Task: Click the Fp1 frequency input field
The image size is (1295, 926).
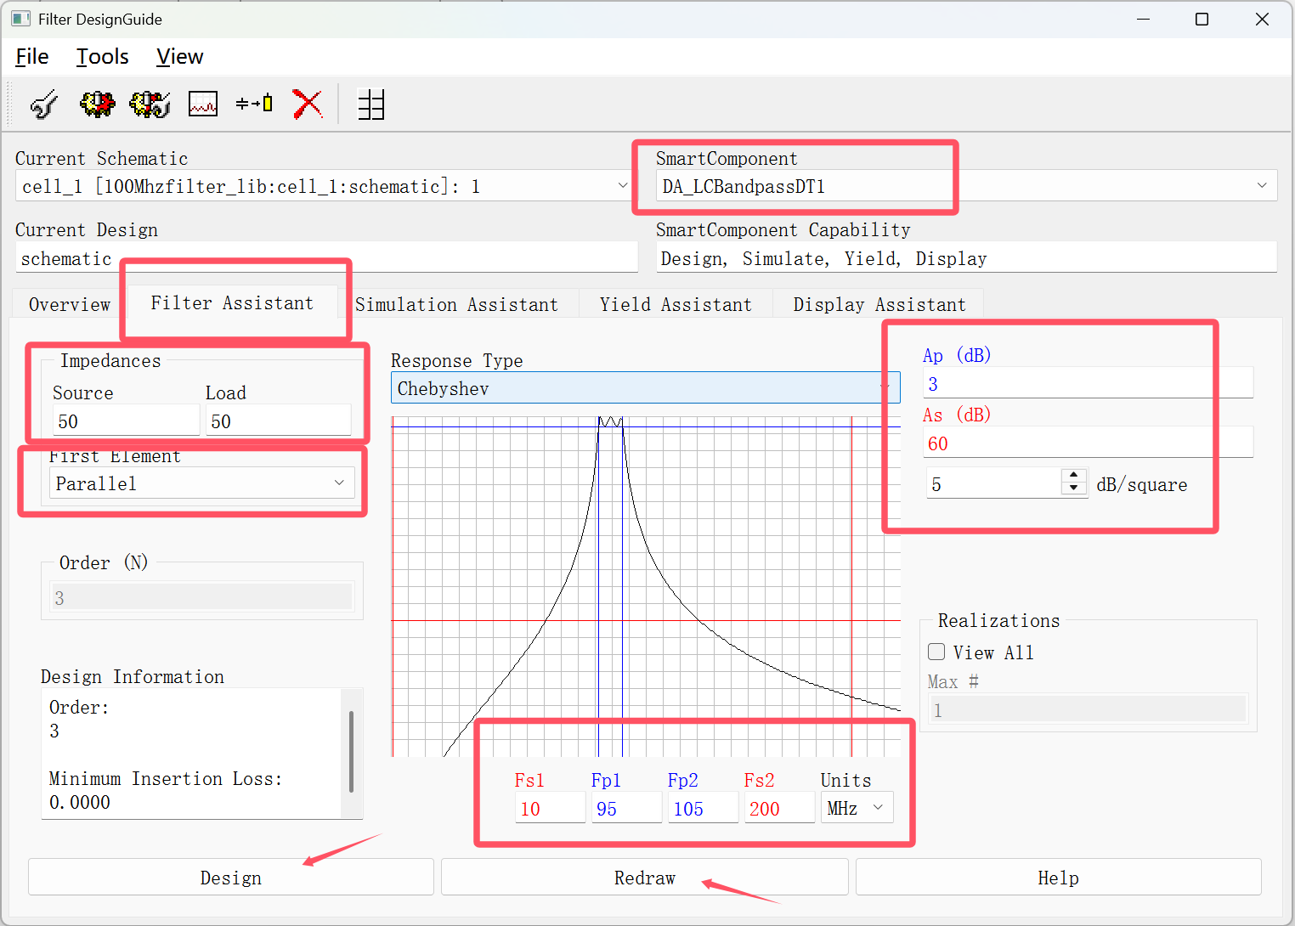Action: [626, 809]
